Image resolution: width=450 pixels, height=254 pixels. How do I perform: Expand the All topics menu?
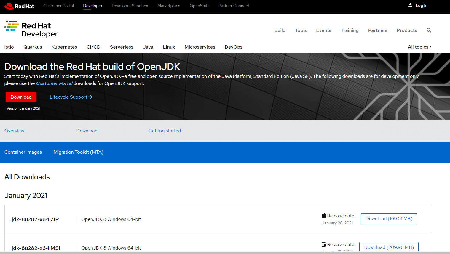[419, 47]
